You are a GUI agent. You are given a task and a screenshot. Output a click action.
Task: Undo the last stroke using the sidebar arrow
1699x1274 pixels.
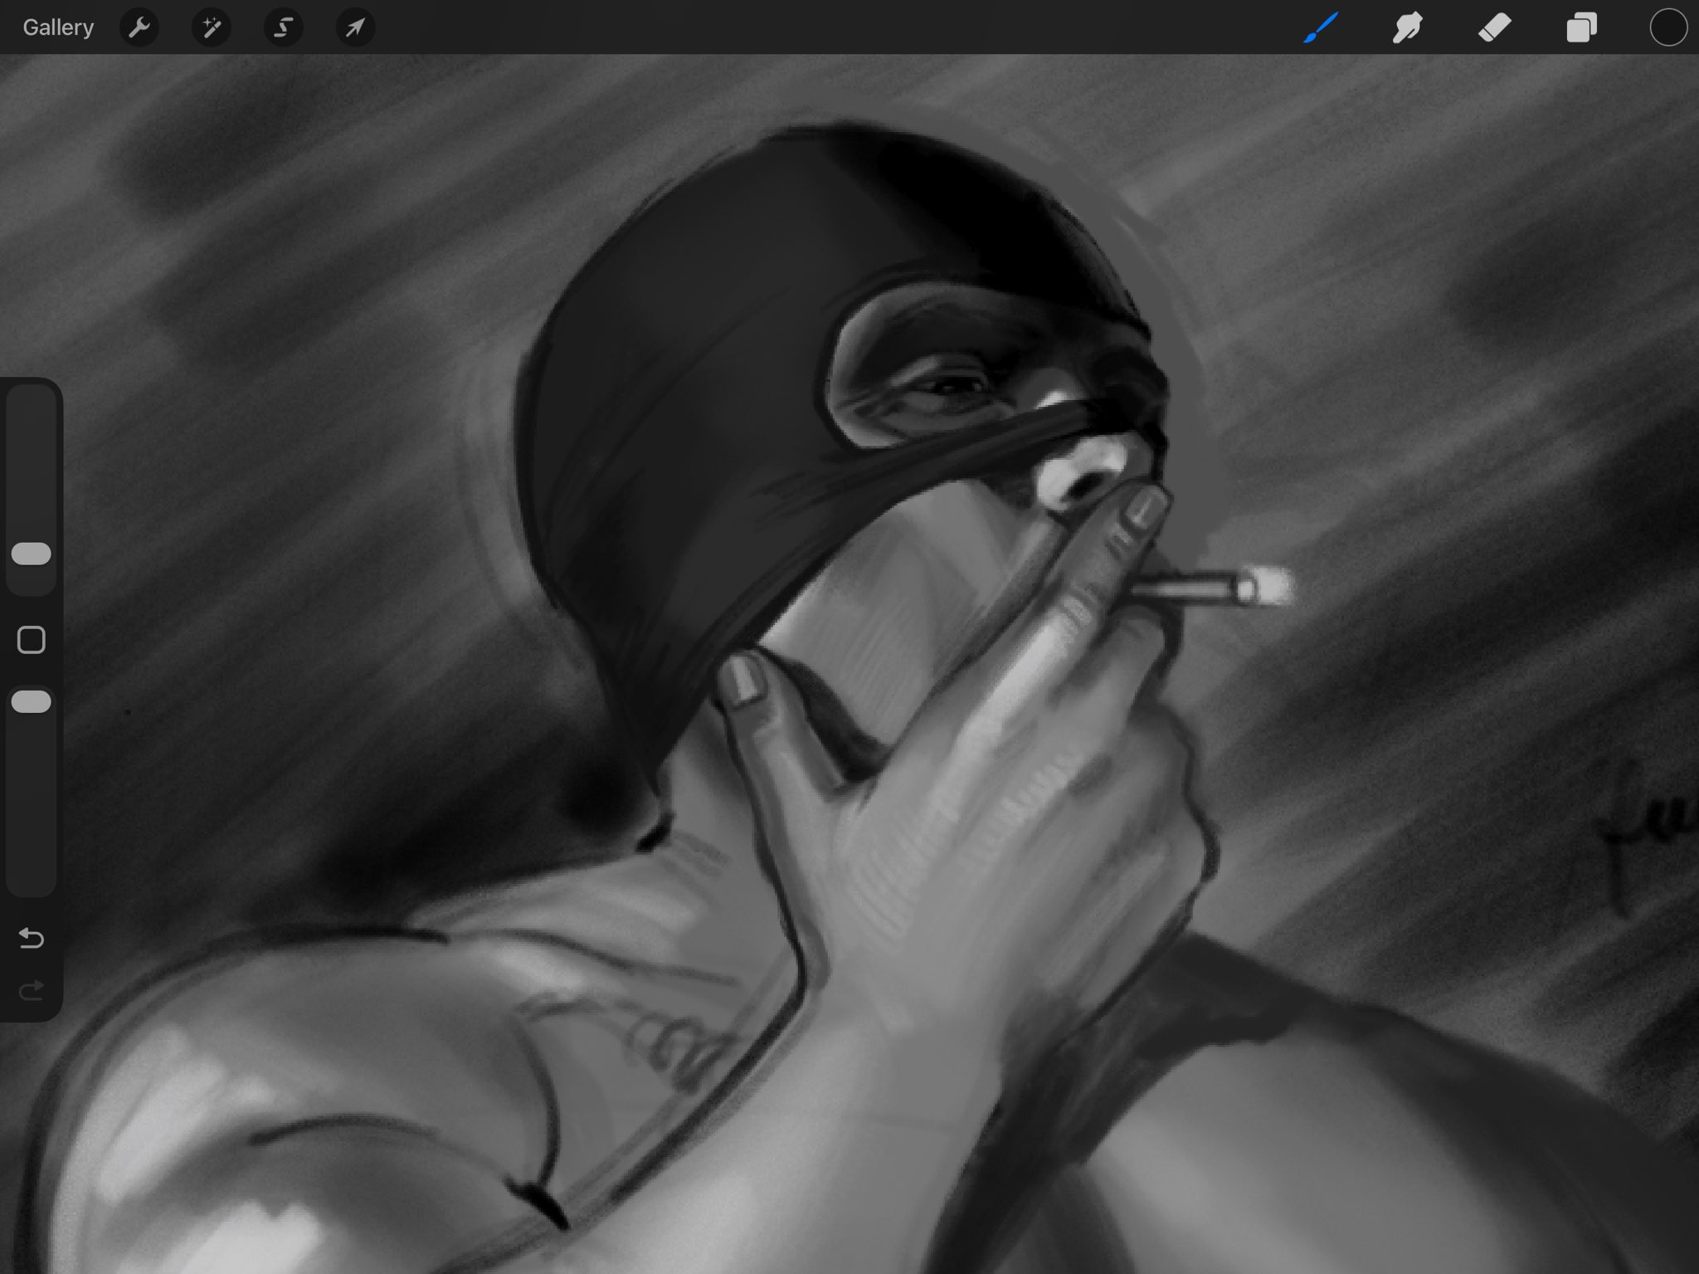(32, 938)
